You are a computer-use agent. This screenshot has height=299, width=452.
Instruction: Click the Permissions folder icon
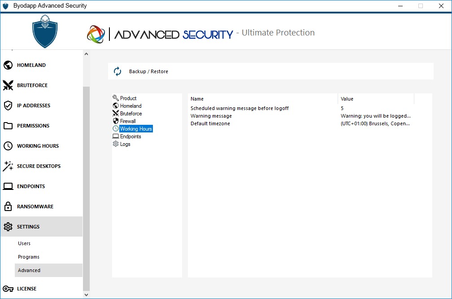click(x=8, y=126)
